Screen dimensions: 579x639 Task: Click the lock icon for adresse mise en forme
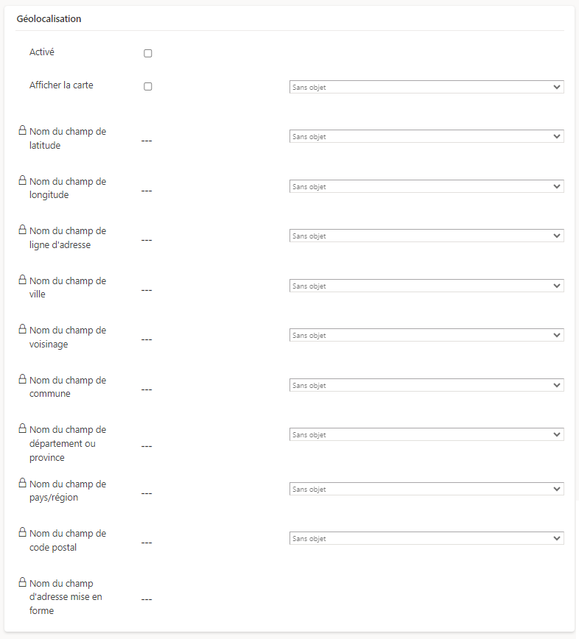[x=22, y=582]
